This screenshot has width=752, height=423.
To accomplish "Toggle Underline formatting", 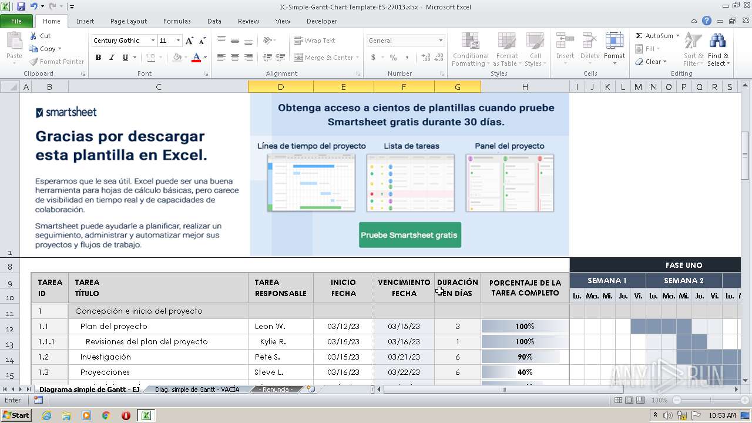I will pos(125,58).
